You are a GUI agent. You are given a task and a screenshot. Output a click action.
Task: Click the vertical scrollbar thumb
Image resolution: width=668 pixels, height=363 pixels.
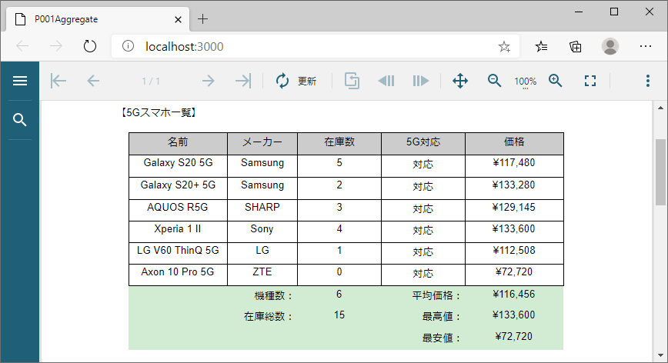click(x=660, y=172)
